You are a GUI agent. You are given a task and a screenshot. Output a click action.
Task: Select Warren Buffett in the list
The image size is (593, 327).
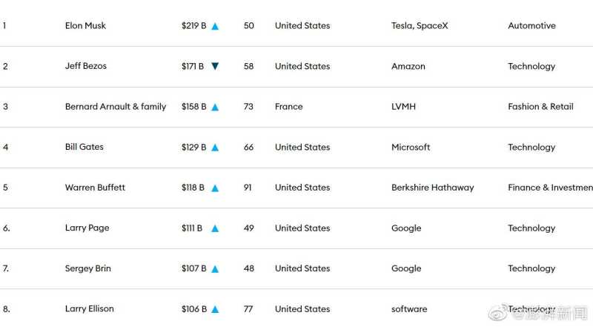click(x=95, y=188)
